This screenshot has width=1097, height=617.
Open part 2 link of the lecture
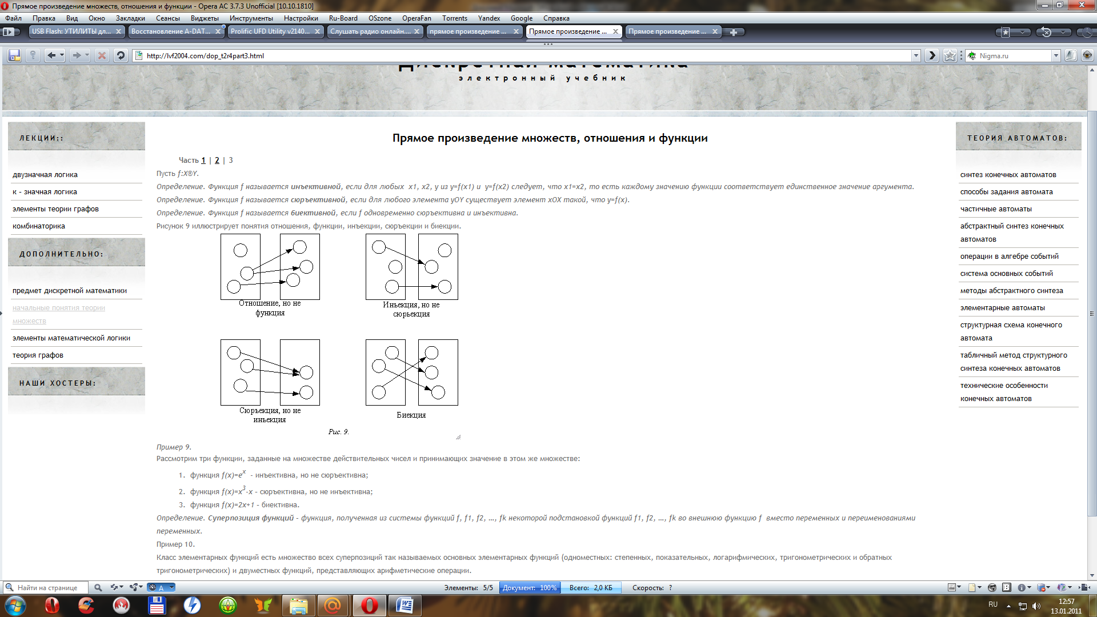pos(217,161)
